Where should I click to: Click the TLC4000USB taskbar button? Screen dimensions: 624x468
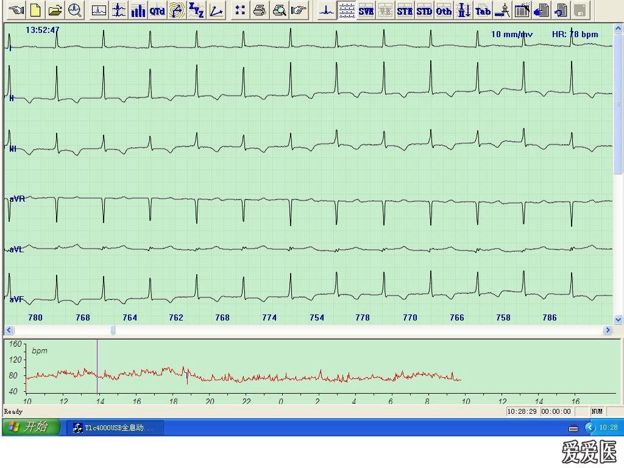(x=115, y=428)
